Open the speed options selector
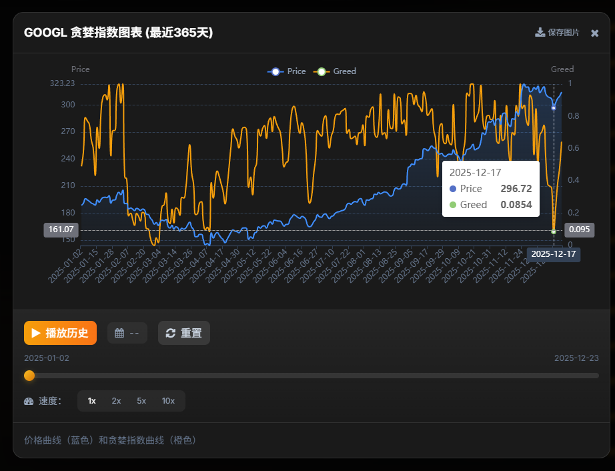Screen dimensions: 615x471 coord(130,401)
